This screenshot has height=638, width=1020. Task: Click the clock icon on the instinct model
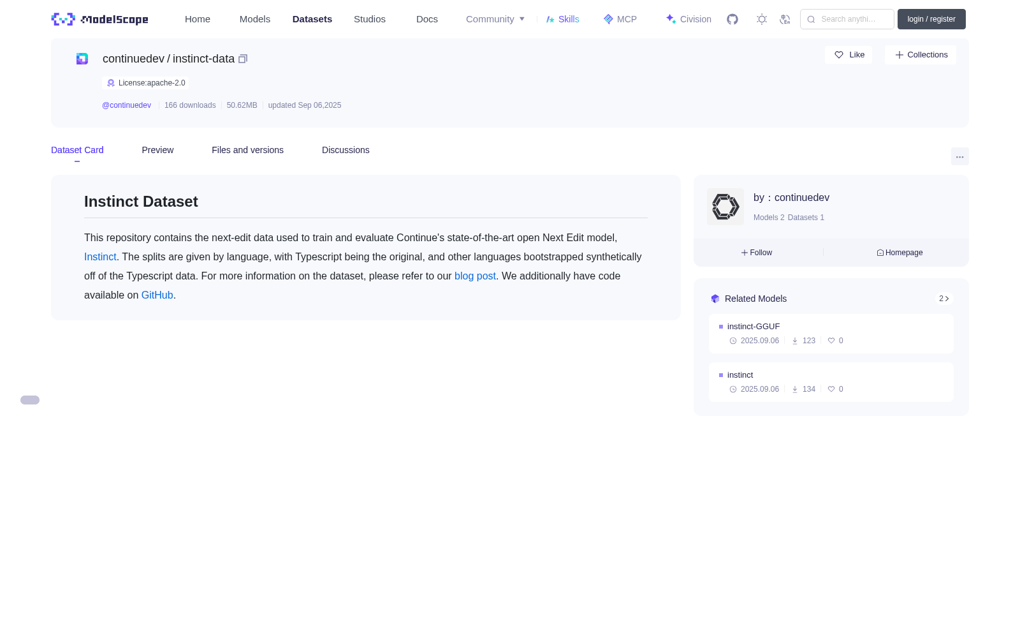733,389
